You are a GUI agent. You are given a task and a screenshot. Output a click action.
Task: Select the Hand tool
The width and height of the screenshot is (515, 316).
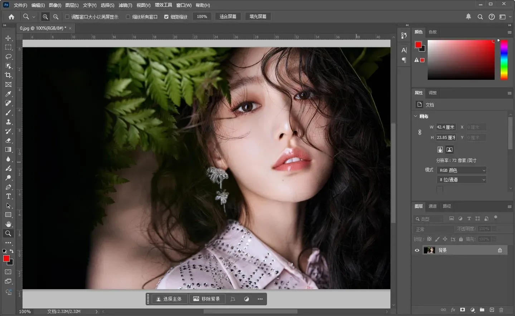pos(8,224)
